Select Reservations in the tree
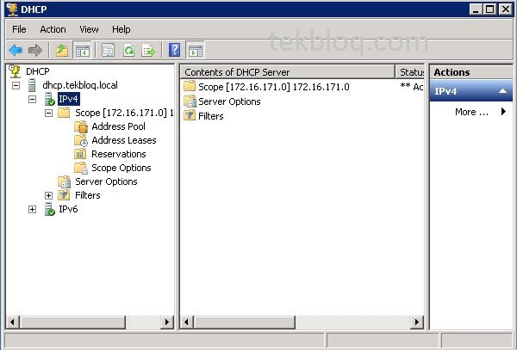This screenshot has height=350, width=517. point(119,154)
